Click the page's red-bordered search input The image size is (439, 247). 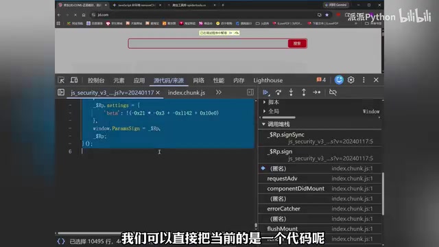pyautogui.click(x=209, y=43)
